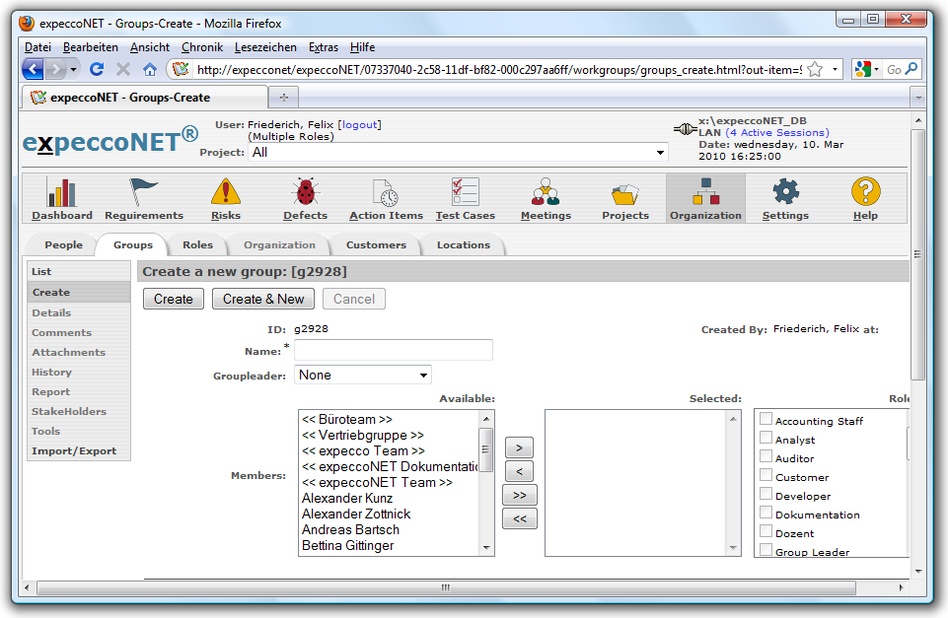Check the Developer role
Image resolution: width=948 pixels, height=618 pixels.
coord(766,494)
